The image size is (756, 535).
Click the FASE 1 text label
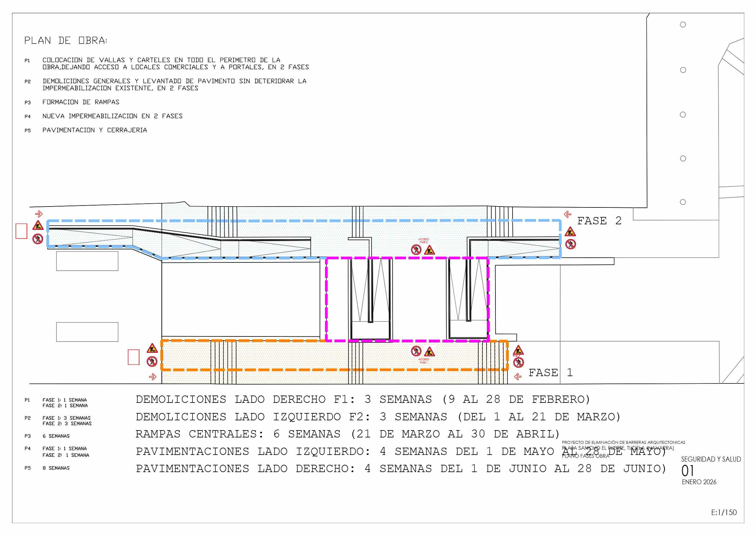[550, 373]
